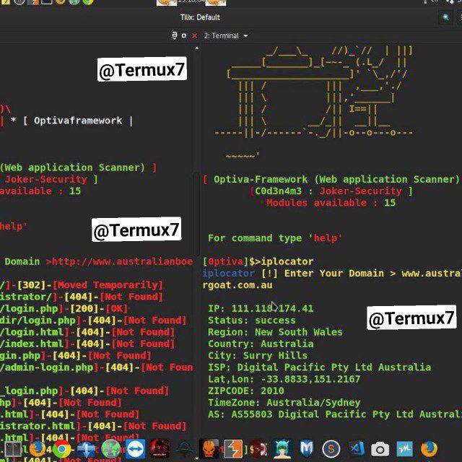The image size is (462, 462).
Task: Expand the '2: Terminal' dropdown arrow
Action: pos(245,36)
